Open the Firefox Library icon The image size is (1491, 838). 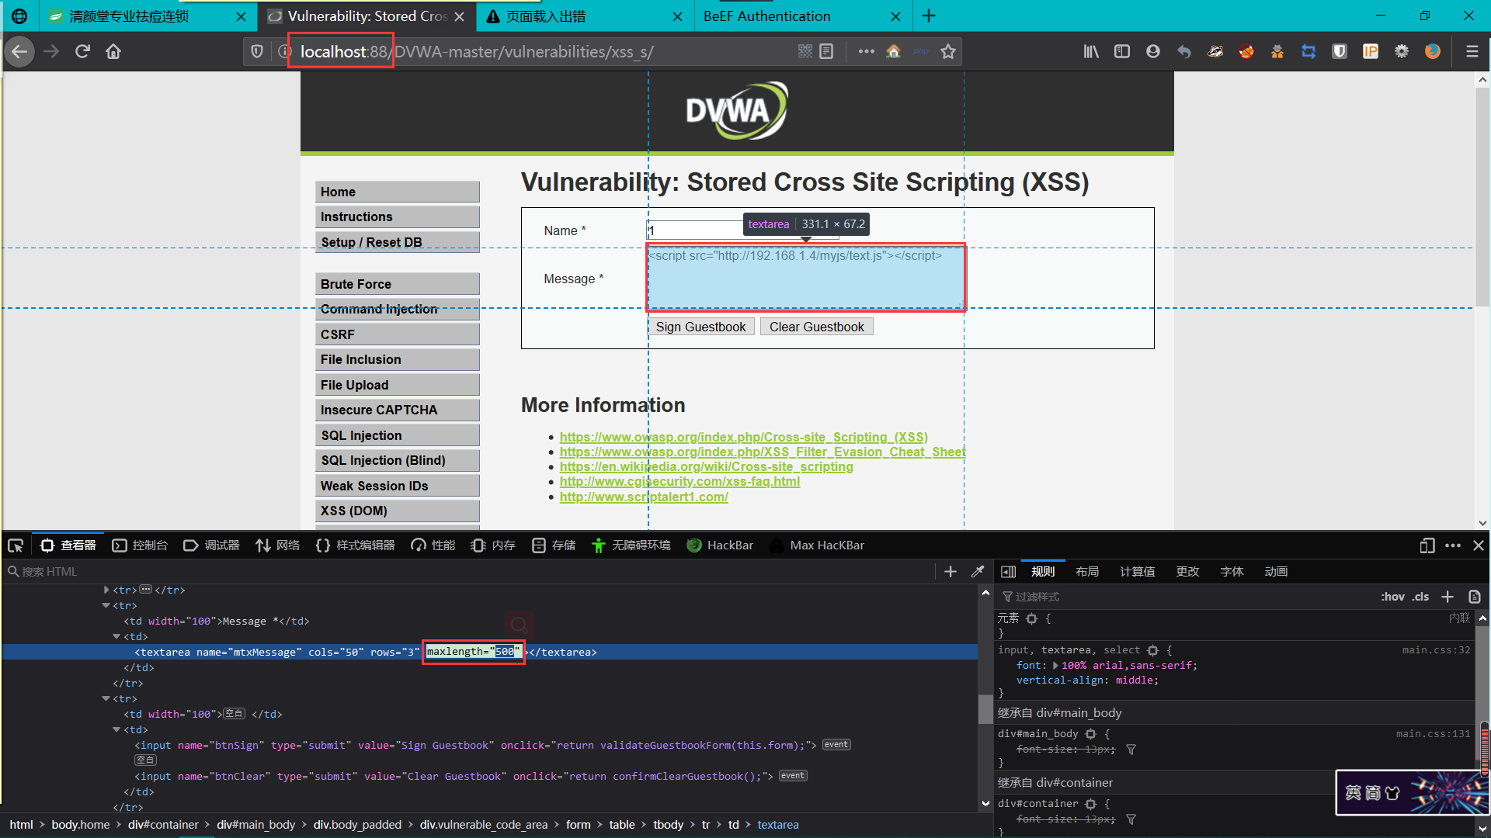tap(1090, 51)
